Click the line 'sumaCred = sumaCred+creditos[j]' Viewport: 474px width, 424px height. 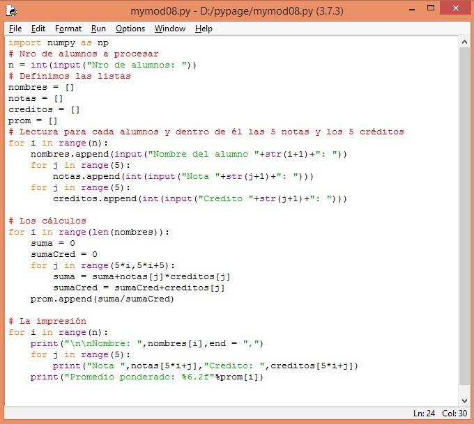tap(139, 288)
